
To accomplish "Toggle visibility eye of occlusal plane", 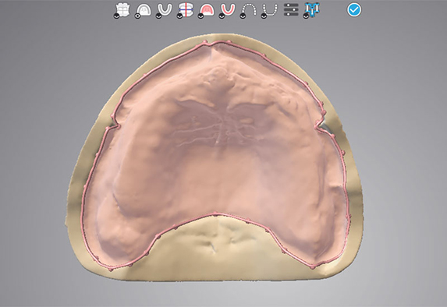I will (x=179, y=16).
